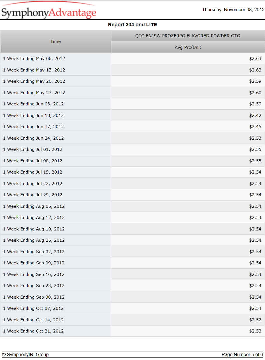Click the Avg Prc/Unit column header
This screenshot has height=360, width=265.
coord(188,47)
